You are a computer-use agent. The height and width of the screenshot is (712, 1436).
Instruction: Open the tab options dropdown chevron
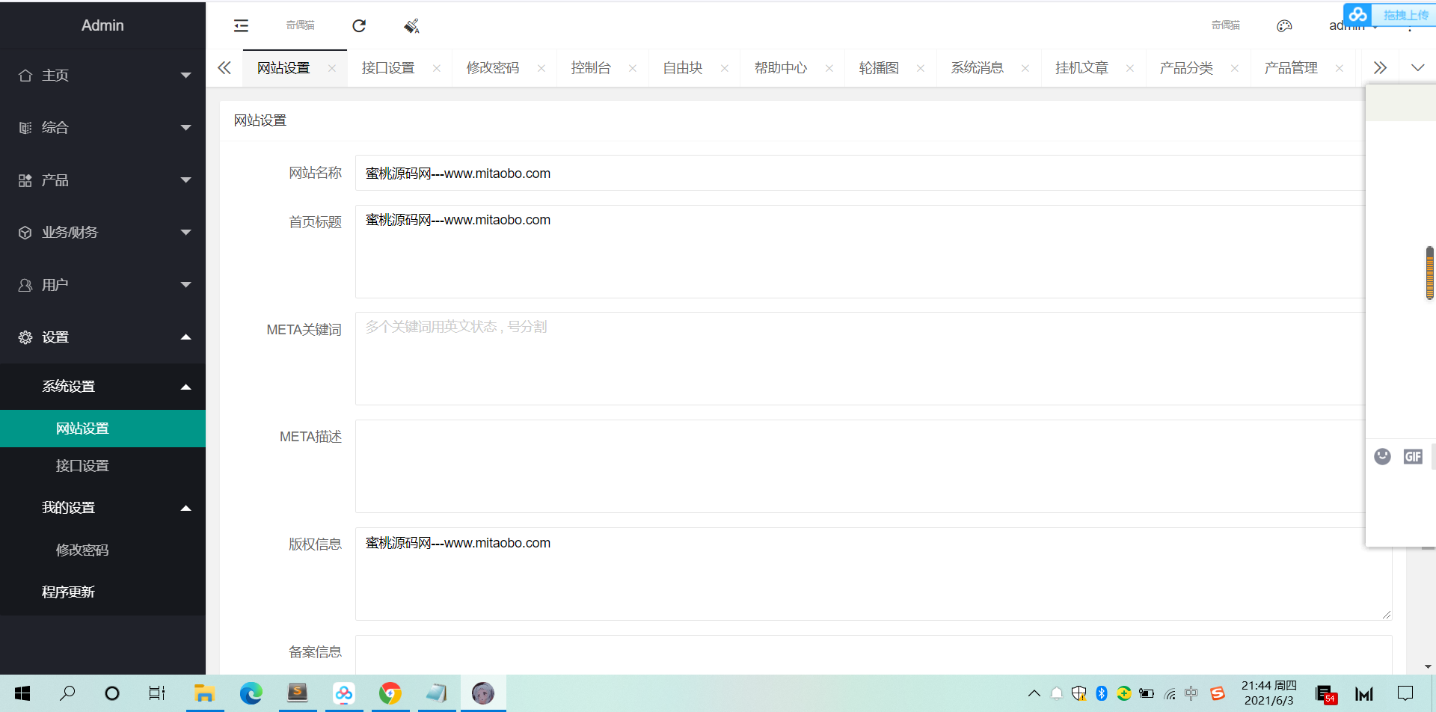point(1417,68)
